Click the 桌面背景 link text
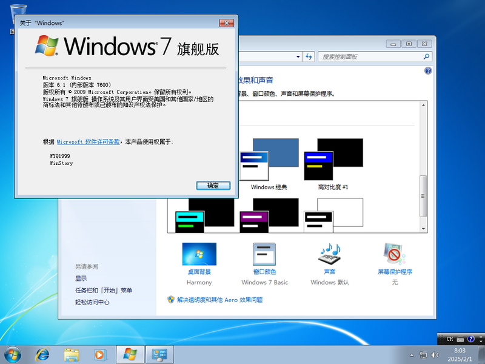Viewport: 485px width, 364px height. coord(199,272)
